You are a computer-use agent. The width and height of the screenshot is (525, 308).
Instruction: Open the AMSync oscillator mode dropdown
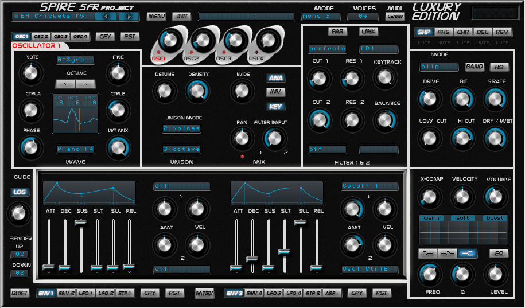(75, 60)
